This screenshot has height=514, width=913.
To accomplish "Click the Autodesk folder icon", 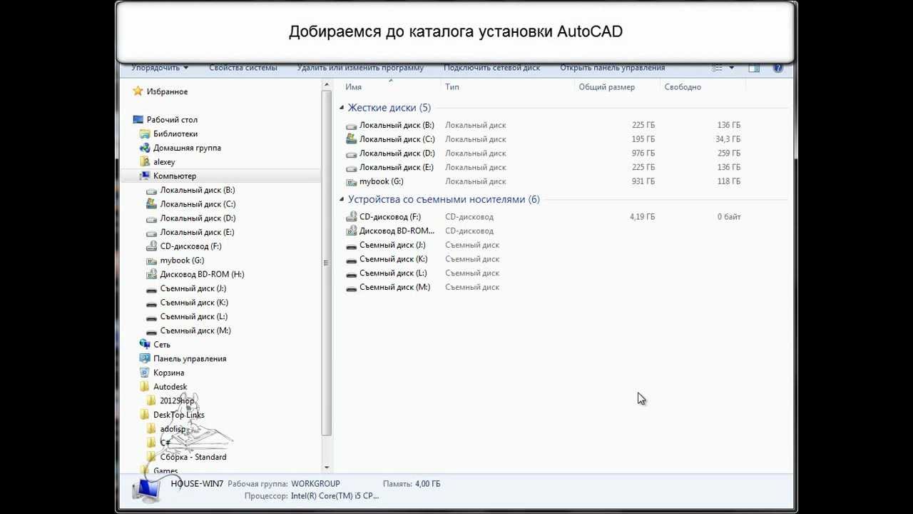I will pos(145,387).
